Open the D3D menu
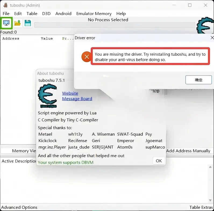Viewport: 214px width, 211px height. [47, 14]
